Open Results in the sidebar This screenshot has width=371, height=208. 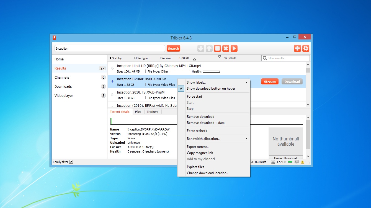[79, 68]
